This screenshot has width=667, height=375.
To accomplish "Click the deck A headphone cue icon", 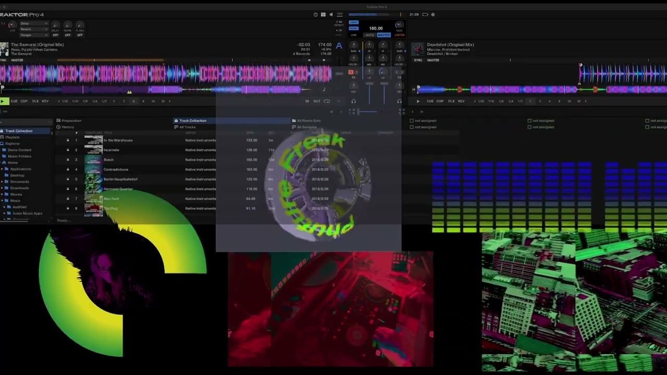I will (353, 101).
